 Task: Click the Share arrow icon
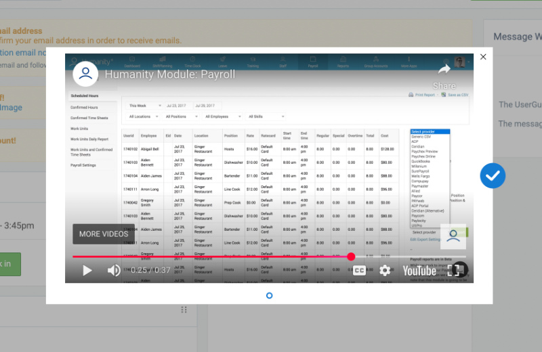pos(444,70)
